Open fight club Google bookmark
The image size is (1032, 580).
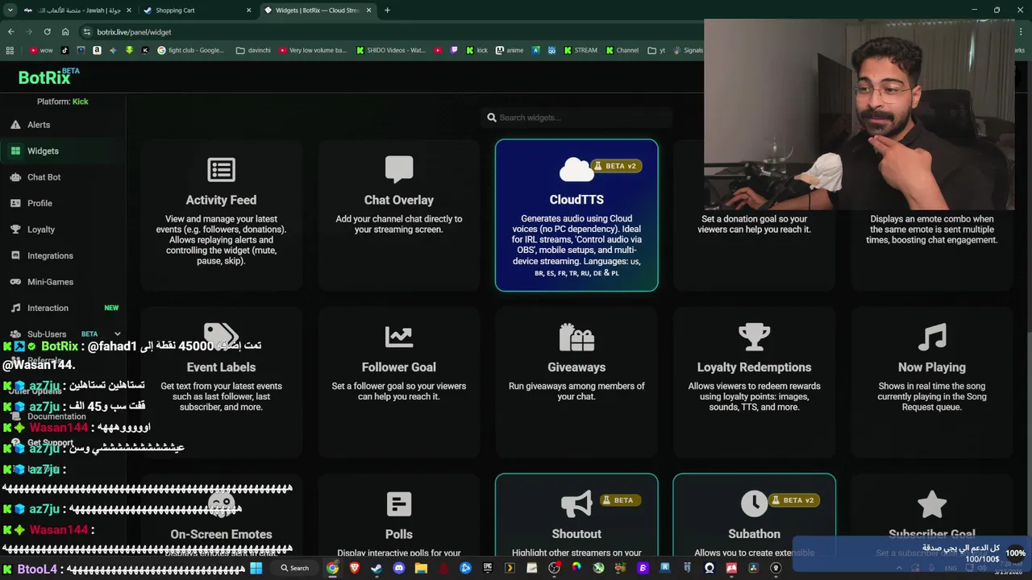190,50
